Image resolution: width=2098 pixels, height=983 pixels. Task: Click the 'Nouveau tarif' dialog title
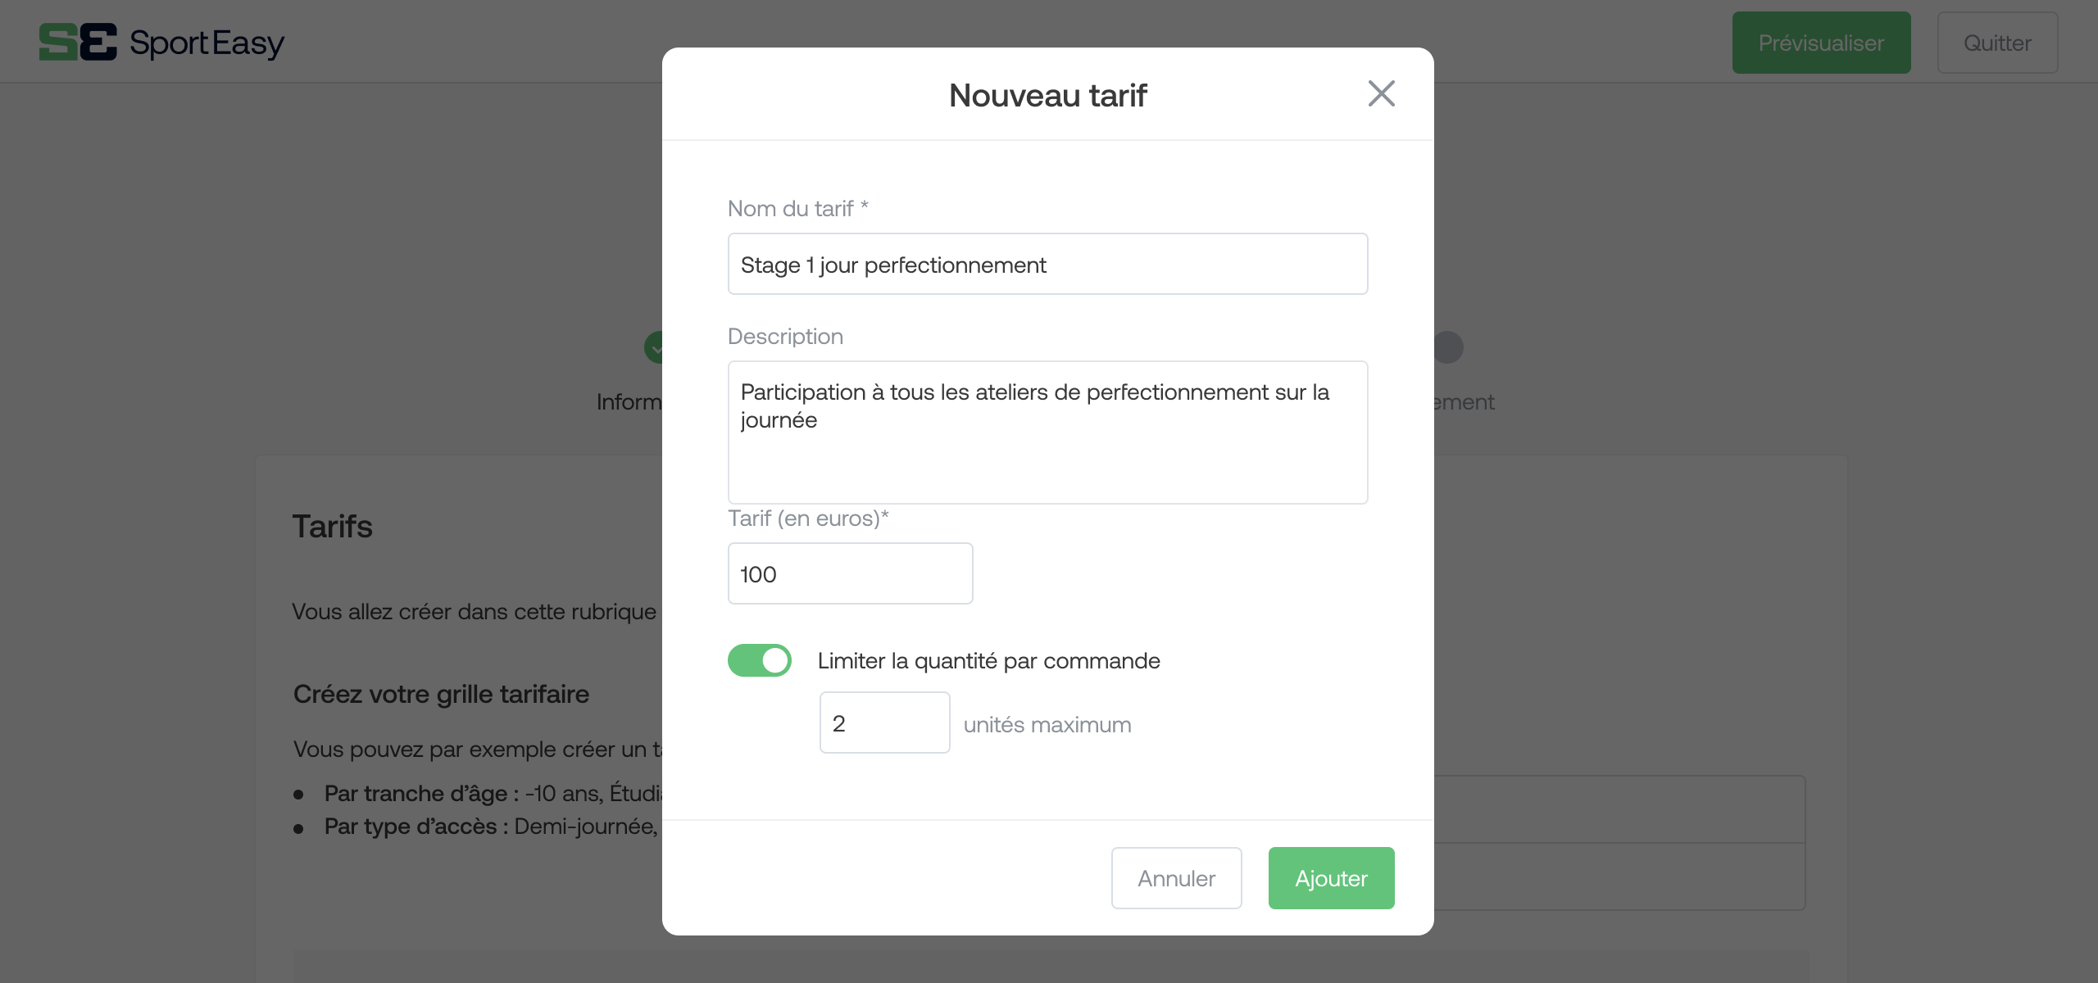tap(1047, 95)
